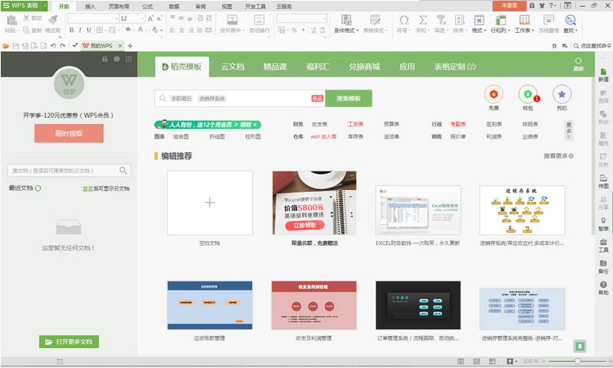The width and height of the screenshot is (613, 368).
Task: Toggle Underline formatting
Action: tap(89, 30)
